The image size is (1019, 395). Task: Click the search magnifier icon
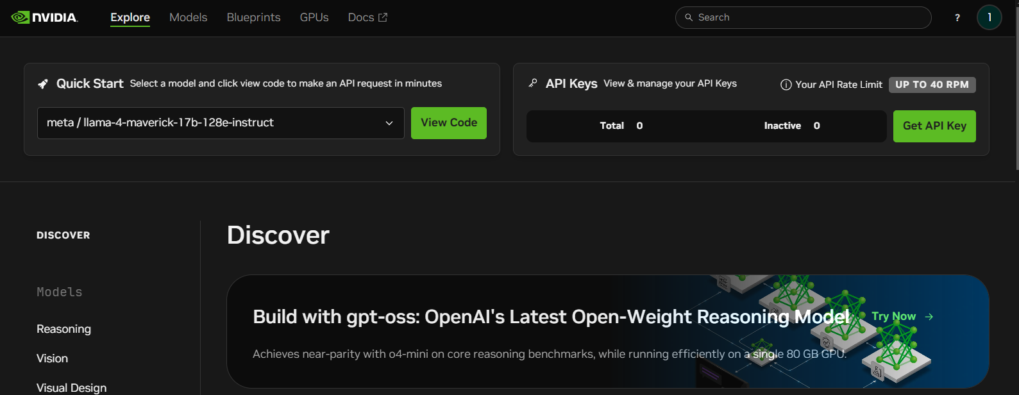click(x=689, y=17)
